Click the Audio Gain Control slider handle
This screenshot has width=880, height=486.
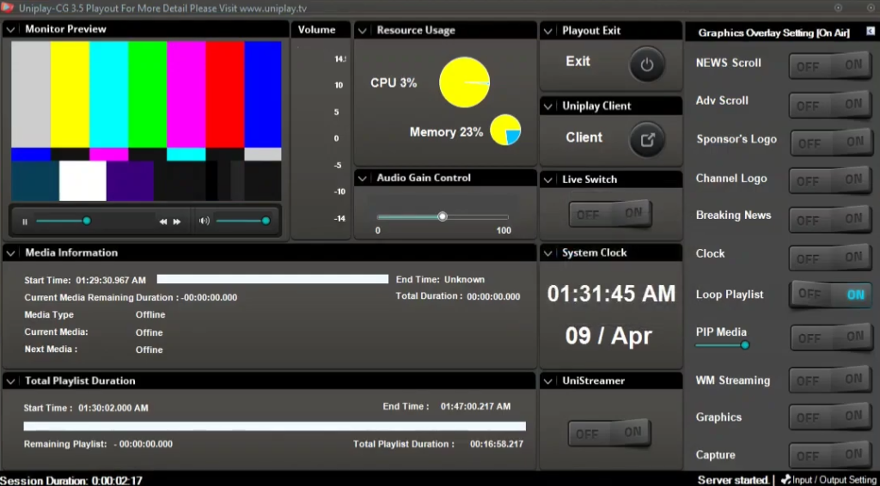(443, 216)
